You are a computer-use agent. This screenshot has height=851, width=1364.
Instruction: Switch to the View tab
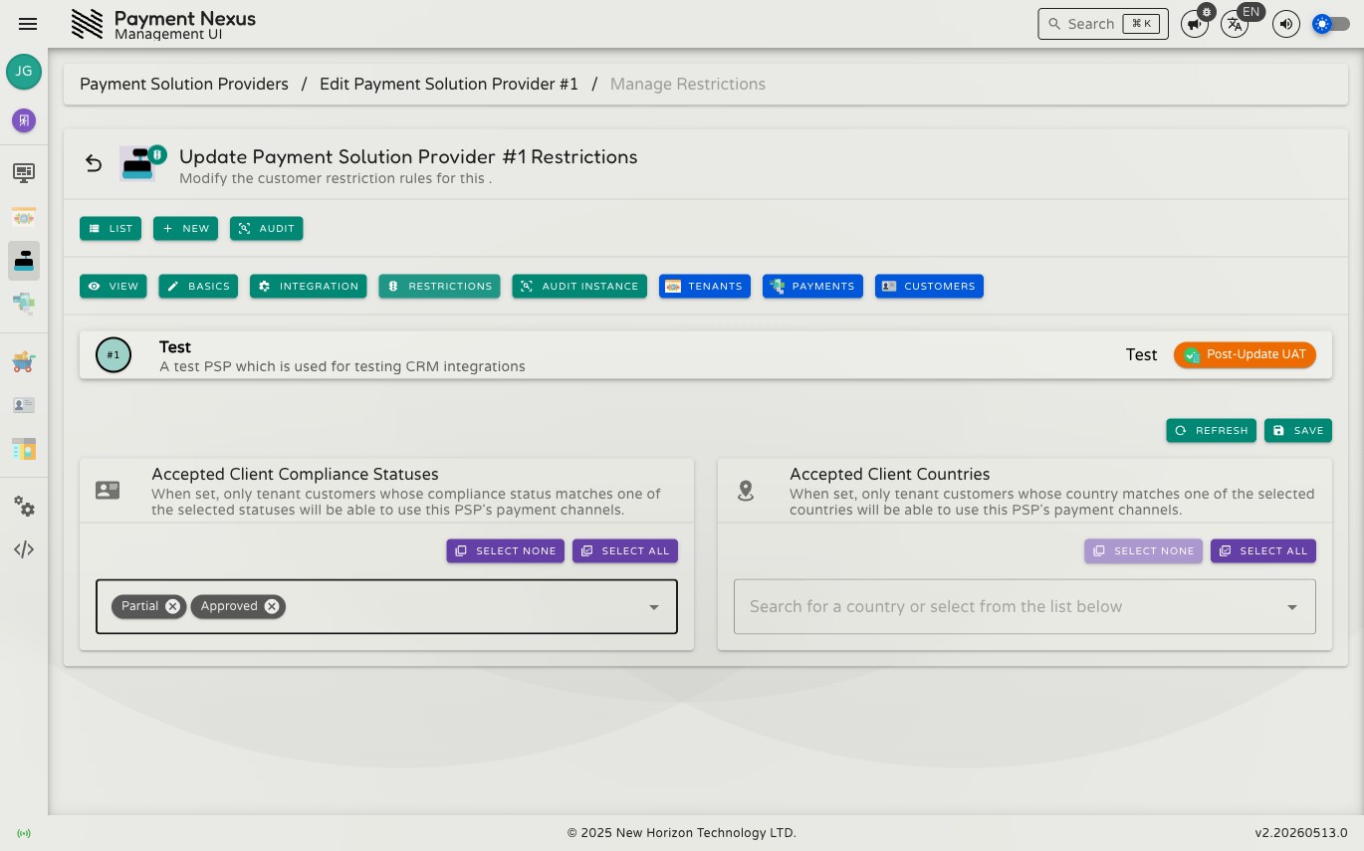pos(114,286)
